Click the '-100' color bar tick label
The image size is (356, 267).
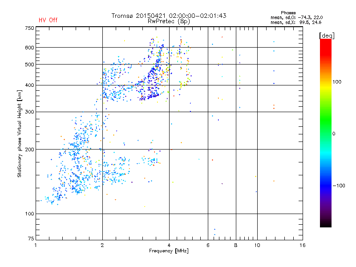tap(339, 186)
